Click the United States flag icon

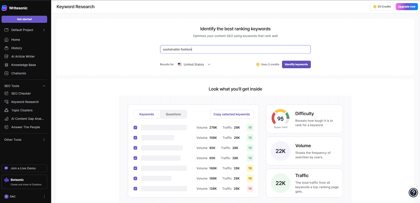[180, 64]
